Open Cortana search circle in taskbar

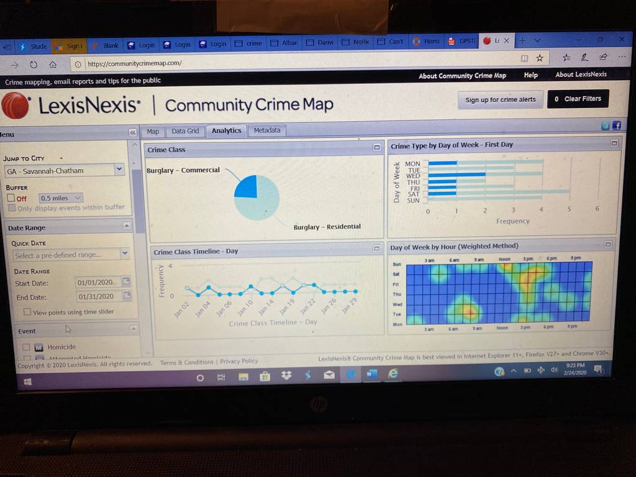[x=200, y=378]
